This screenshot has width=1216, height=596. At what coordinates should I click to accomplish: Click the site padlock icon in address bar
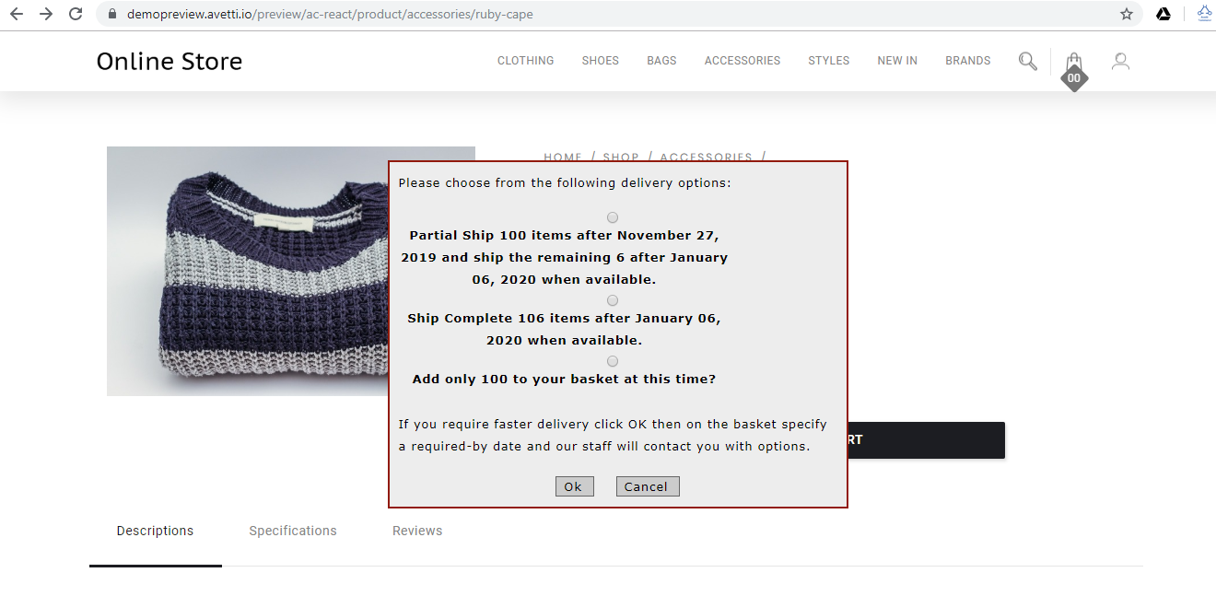pyautogui.click(x=112, y=15)
